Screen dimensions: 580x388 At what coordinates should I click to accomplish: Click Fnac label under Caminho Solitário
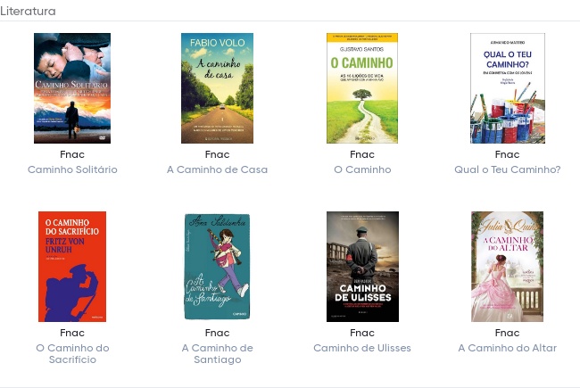72,154
